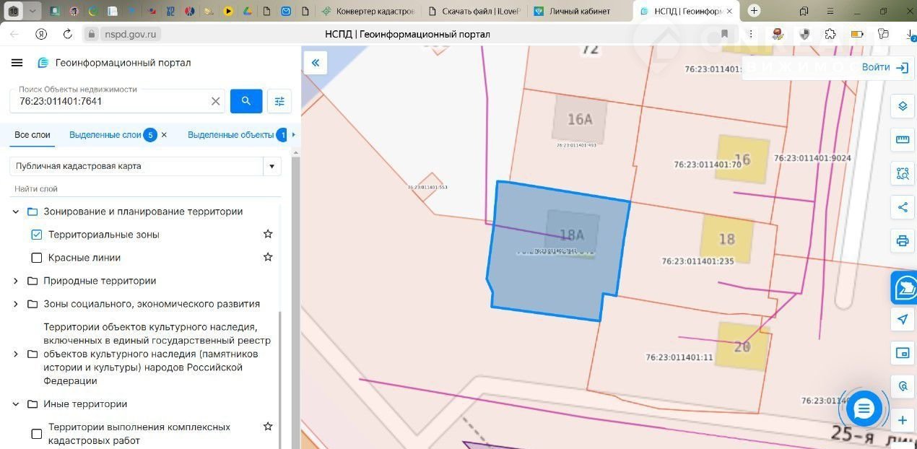The height and width of the screenshot is (449, 917).
Task: Open the hamburger main menu
Action: (x=17, y=63)
